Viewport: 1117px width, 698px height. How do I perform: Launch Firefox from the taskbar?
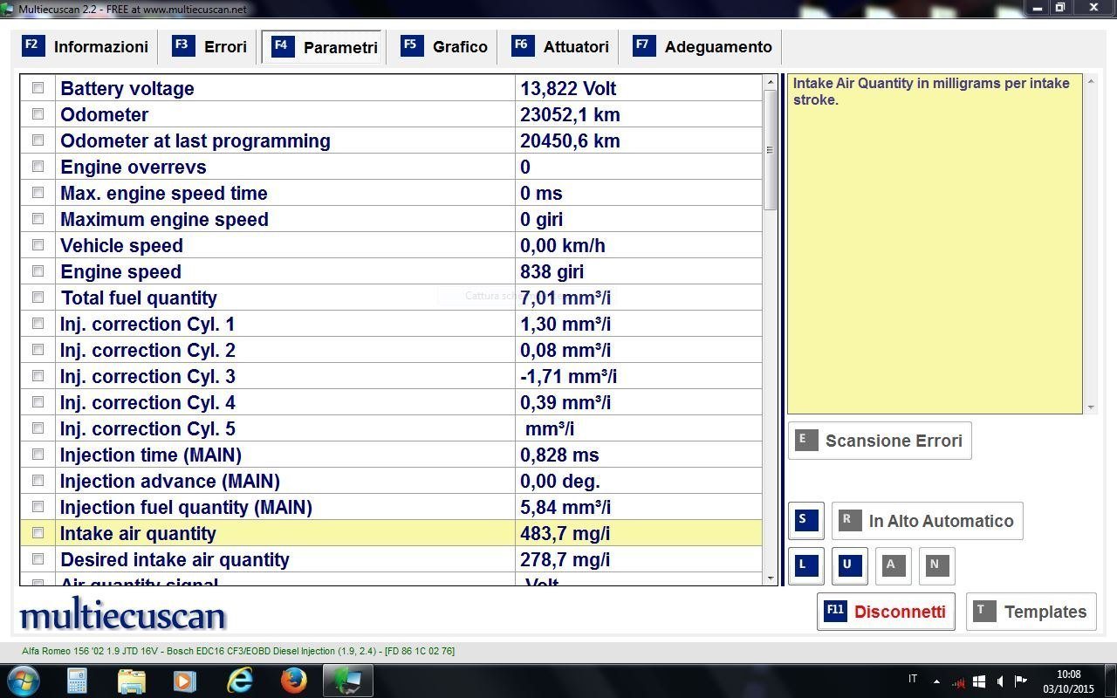[x=293, y=680]
